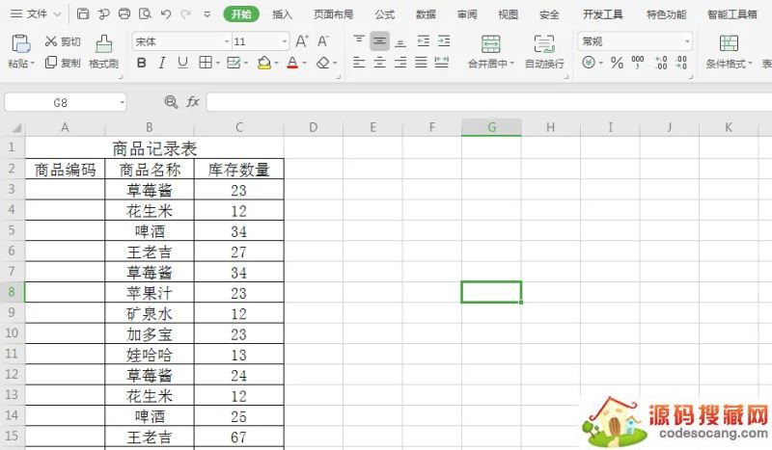
Task: Click the Undo arrow icon
Action: (165, 14)
